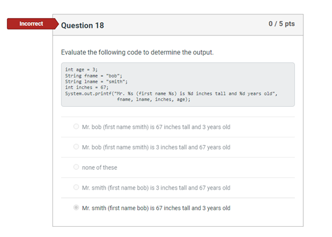The image size is (332, 237).
Task: Select radio button for bob 3 inches answer
Action: (x=76, y=146)
